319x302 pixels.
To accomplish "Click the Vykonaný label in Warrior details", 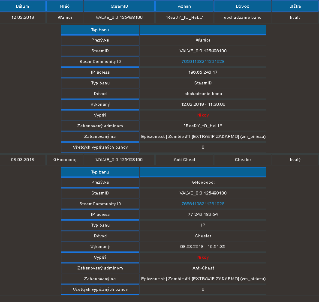I will [100, 105].
